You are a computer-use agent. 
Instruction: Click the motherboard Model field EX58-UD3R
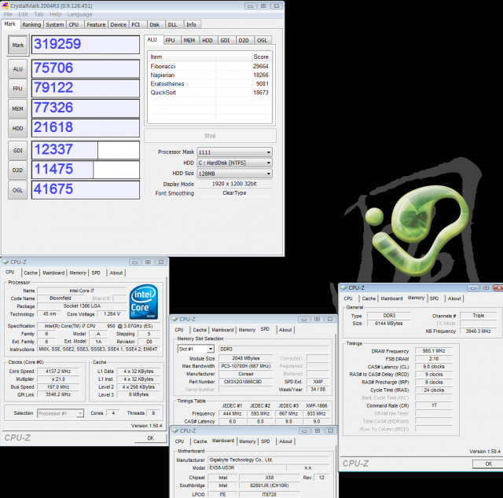point(247,468)
